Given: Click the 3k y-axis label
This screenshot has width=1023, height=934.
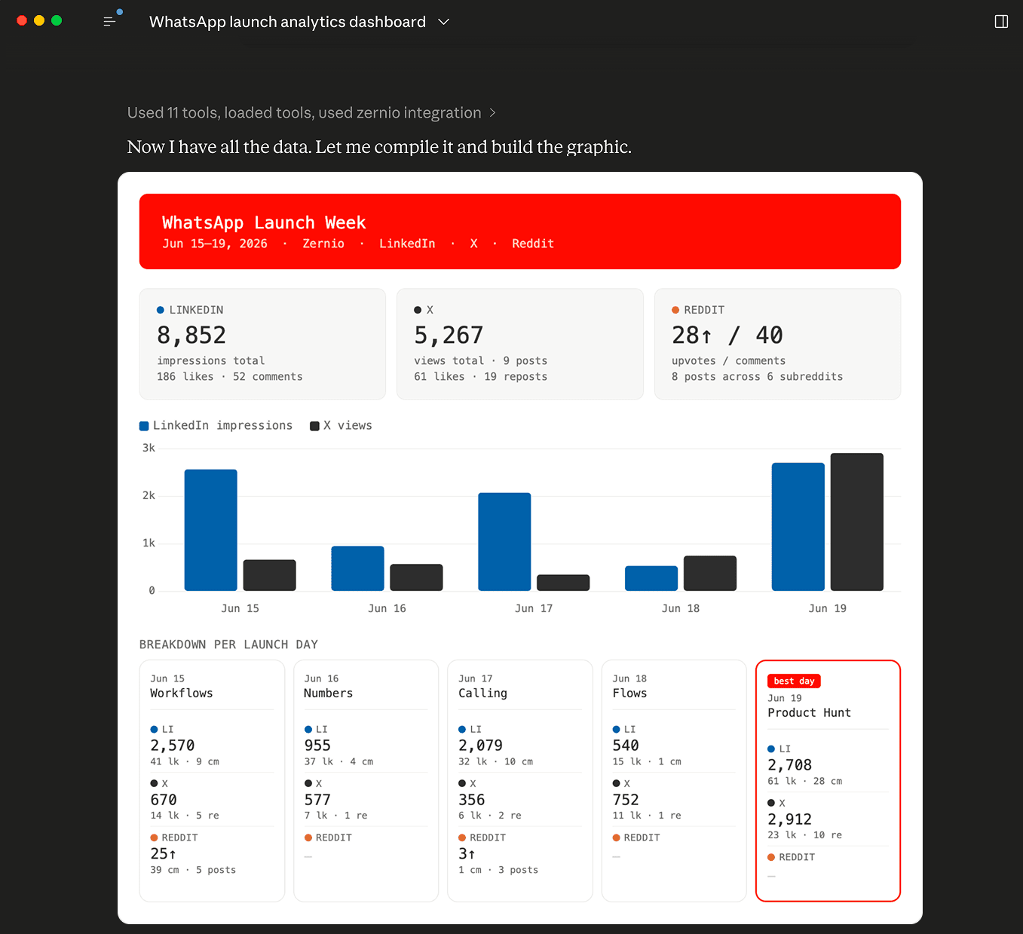Looking at the screenshot, I should (149, 448).
